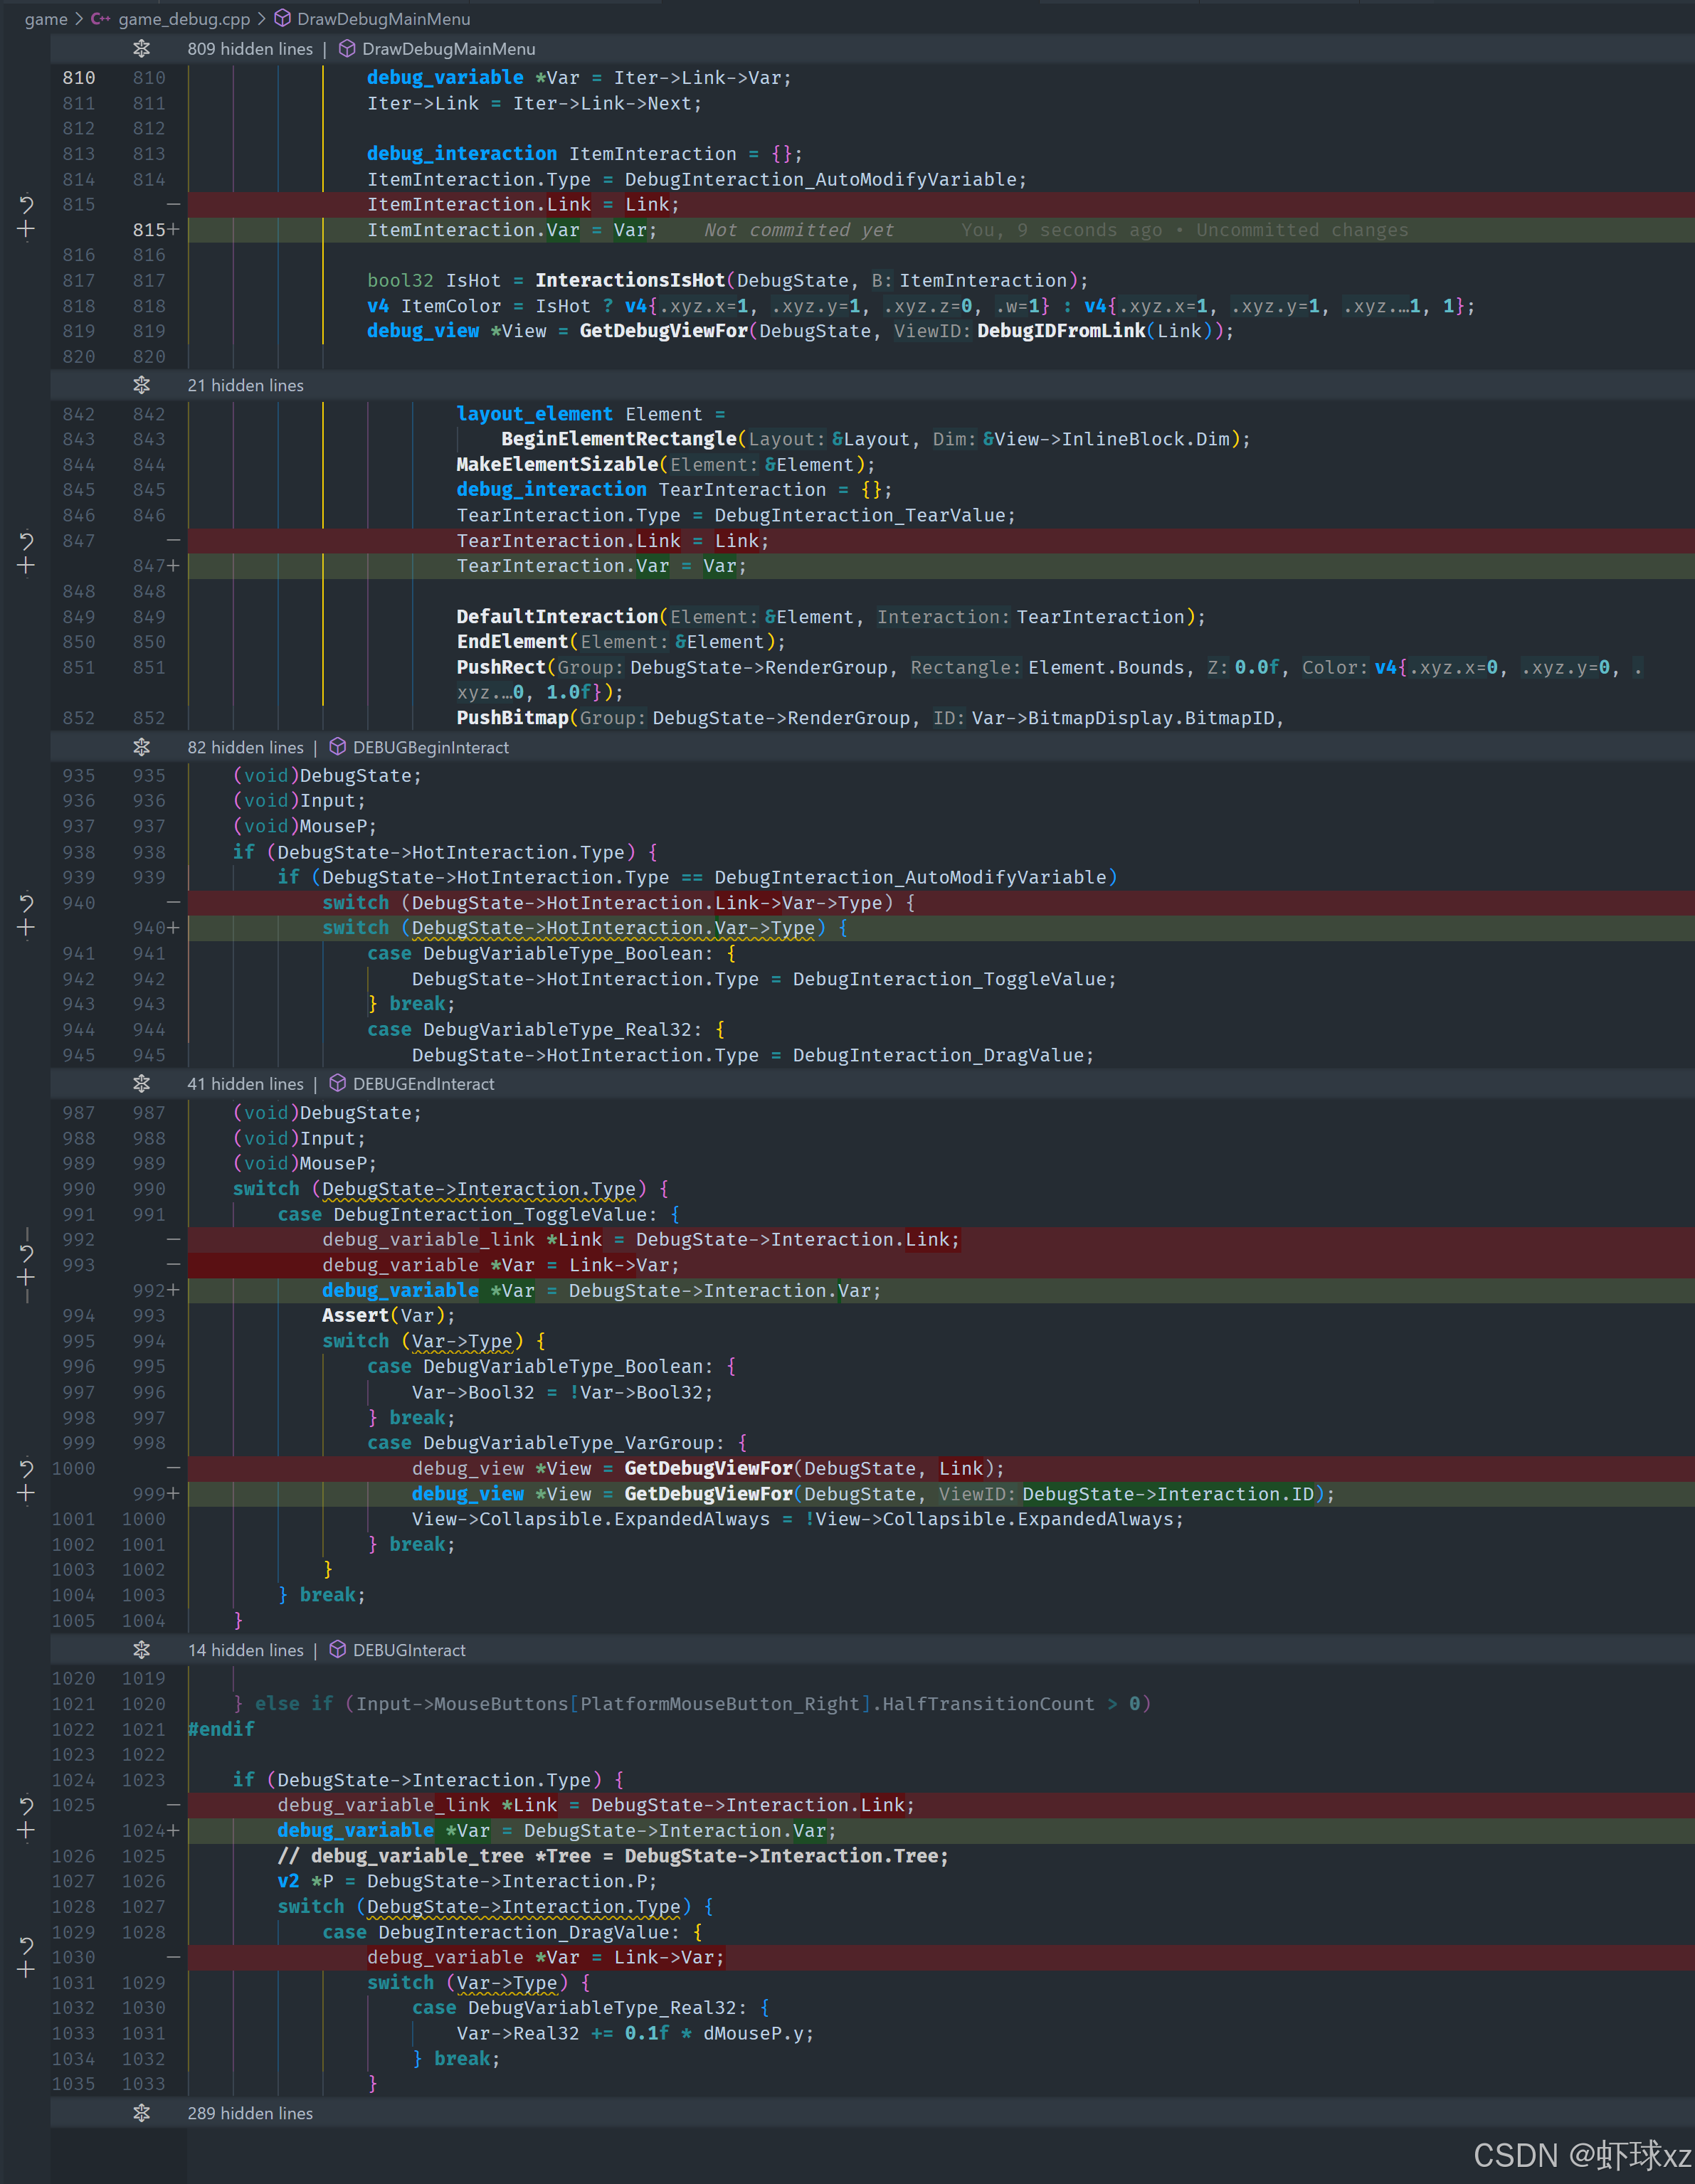This screenshot has height=2184, width=1695.
Task: Click revert arrow beside line 1025 change
Action: [26, 1805]
